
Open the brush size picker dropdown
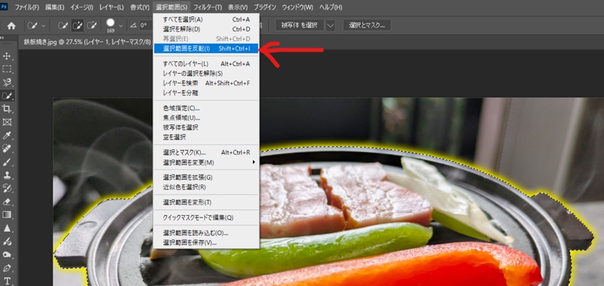coord(121,26)
